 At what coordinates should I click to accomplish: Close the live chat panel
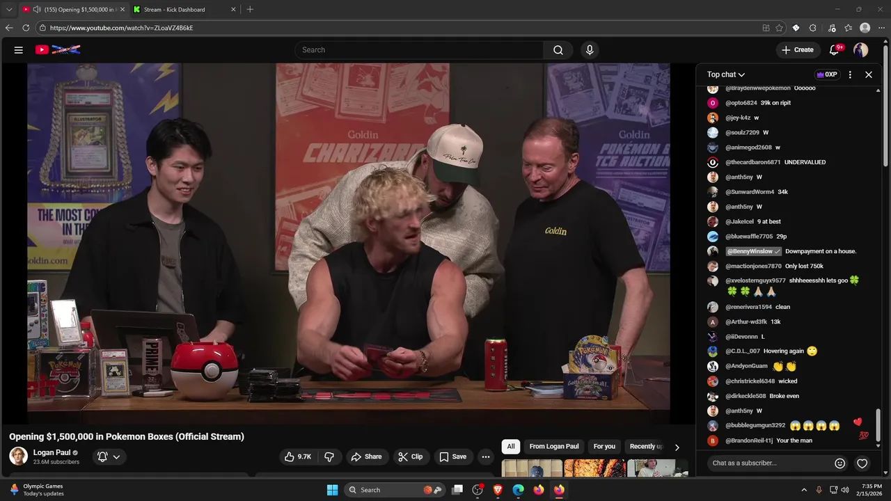pyautogui.click(x=869, y=74)
